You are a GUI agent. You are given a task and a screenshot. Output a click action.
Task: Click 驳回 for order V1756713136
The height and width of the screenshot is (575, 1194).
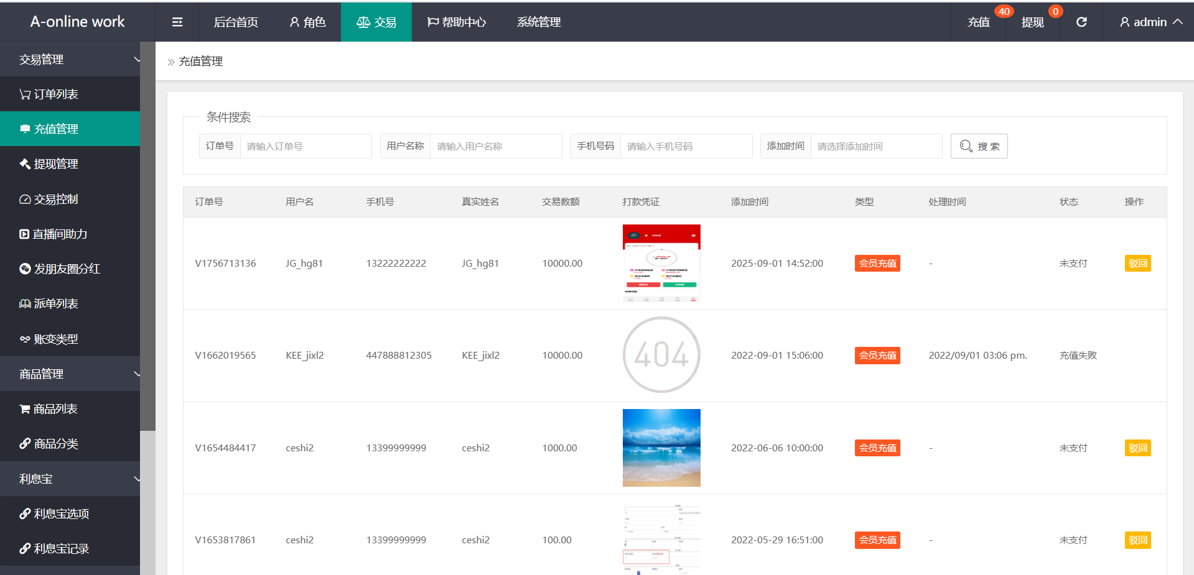1137,264
